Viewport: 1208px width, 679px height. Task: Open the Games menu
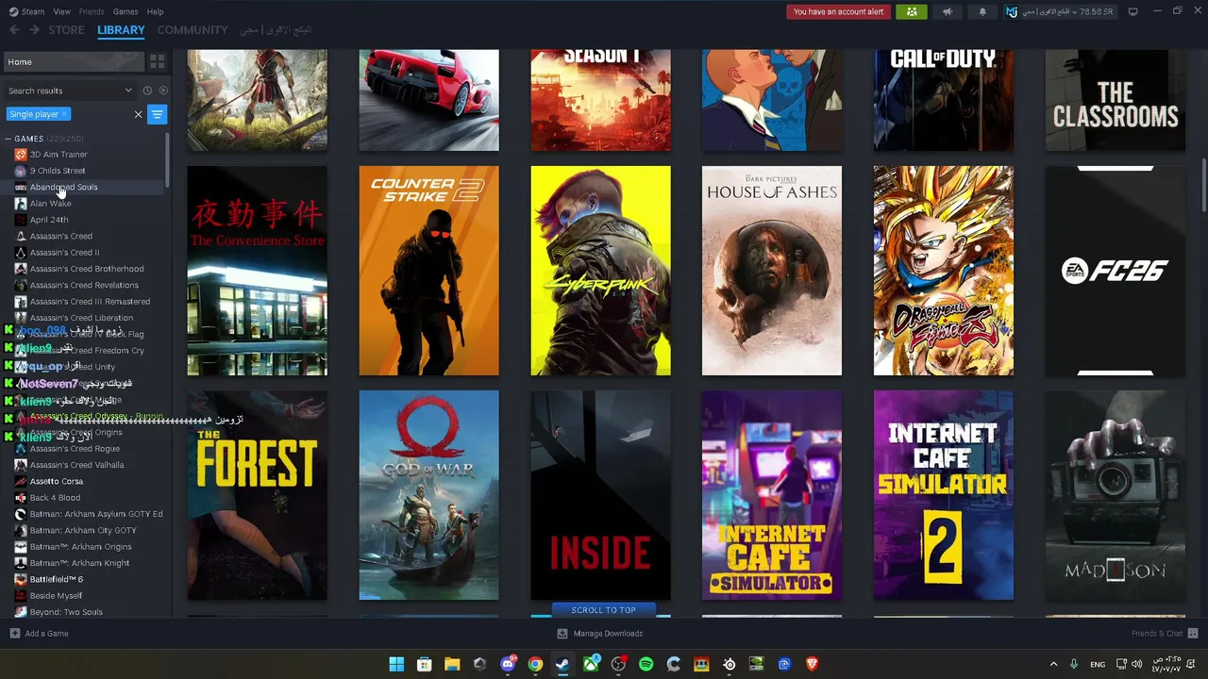126,11
